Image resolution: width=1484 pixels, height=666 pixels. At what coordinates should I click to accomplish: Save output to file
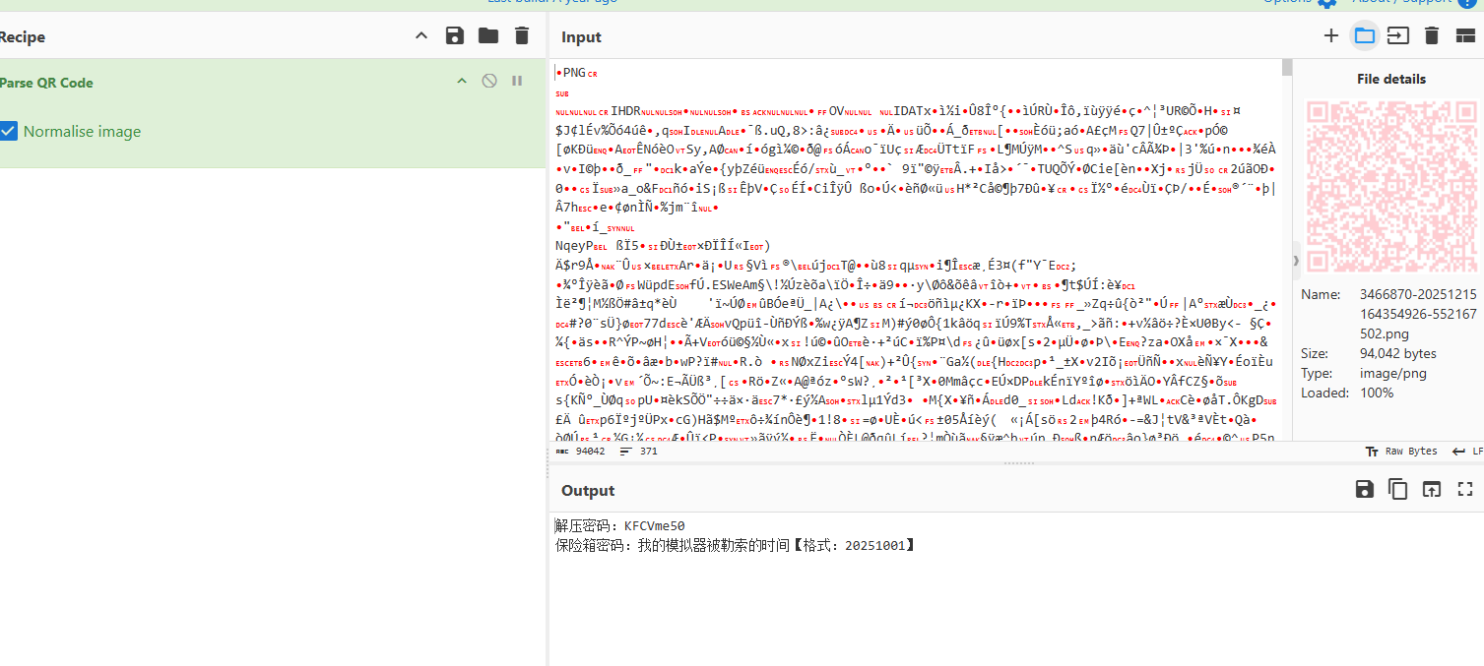(x=1364, y=489)
